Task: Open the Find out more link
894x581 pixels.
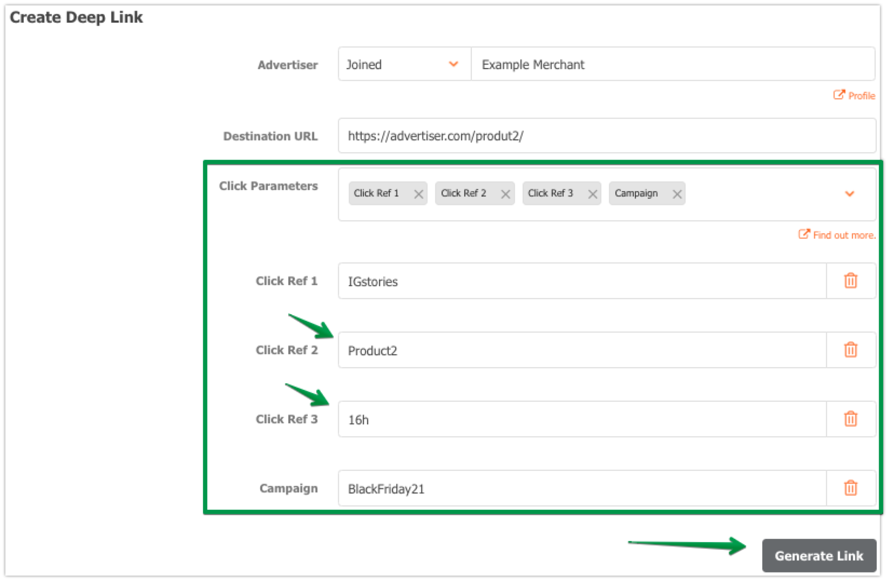Action: tap(838, 235)
